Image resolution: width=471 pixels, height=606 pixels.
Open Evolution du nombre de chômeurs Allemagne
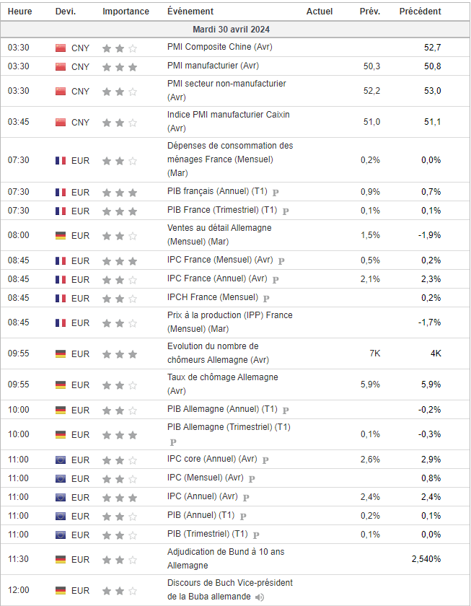pos(218,353)
